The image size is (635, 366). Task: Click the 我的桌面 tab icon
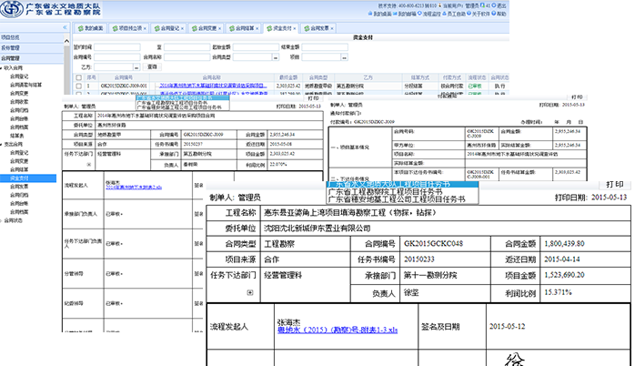coord(81,28)
